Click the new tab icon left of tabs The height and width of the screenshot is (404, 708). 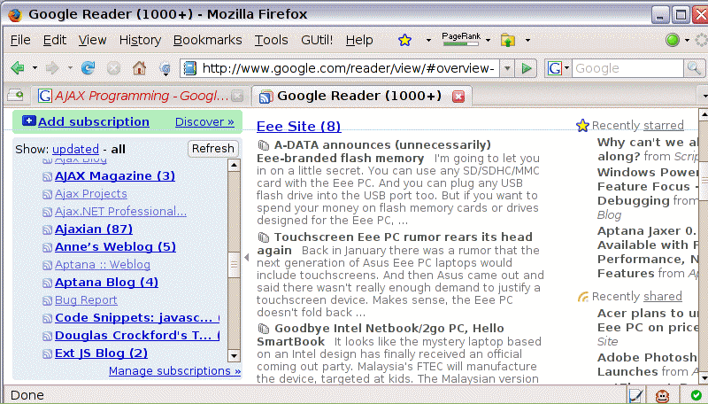(x=16, y=95)
